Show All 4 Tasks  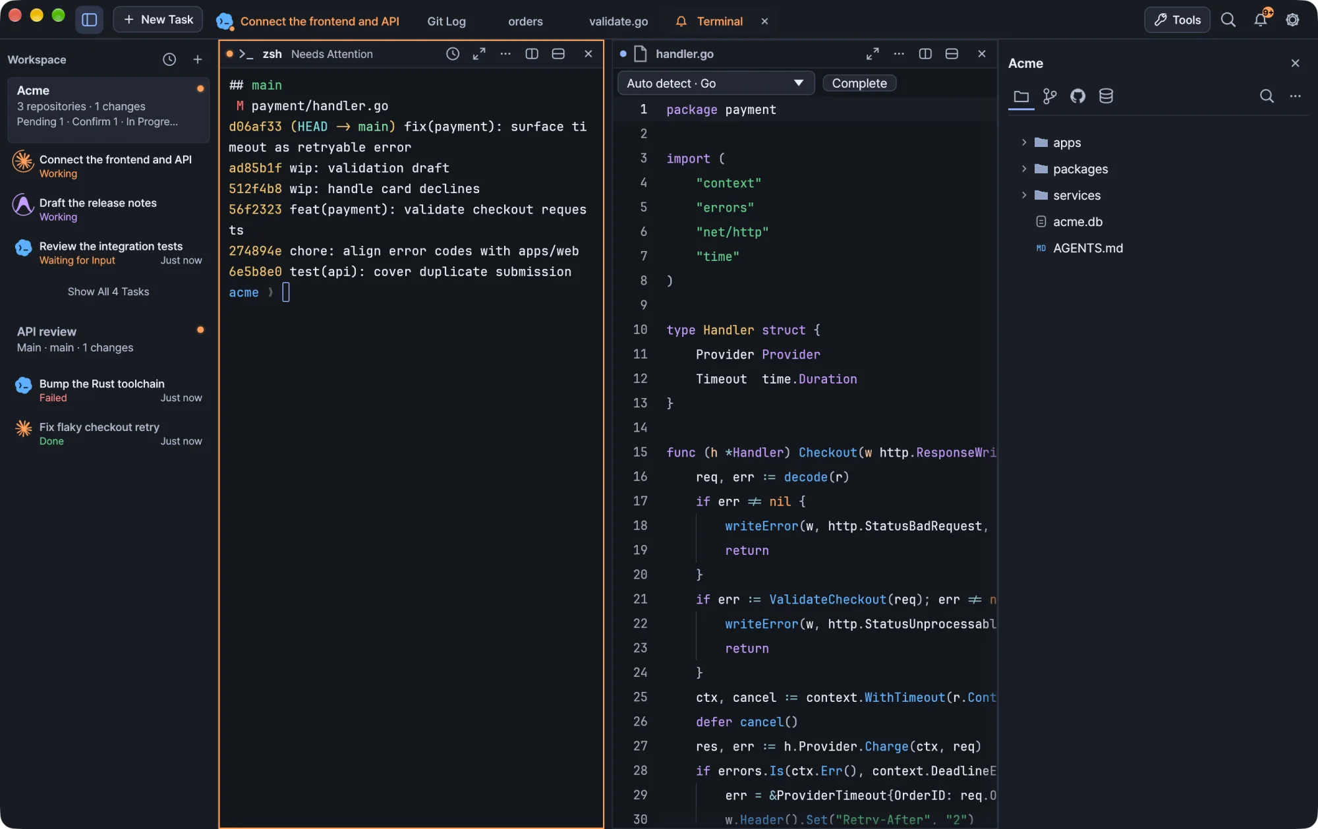coord(108,291)
